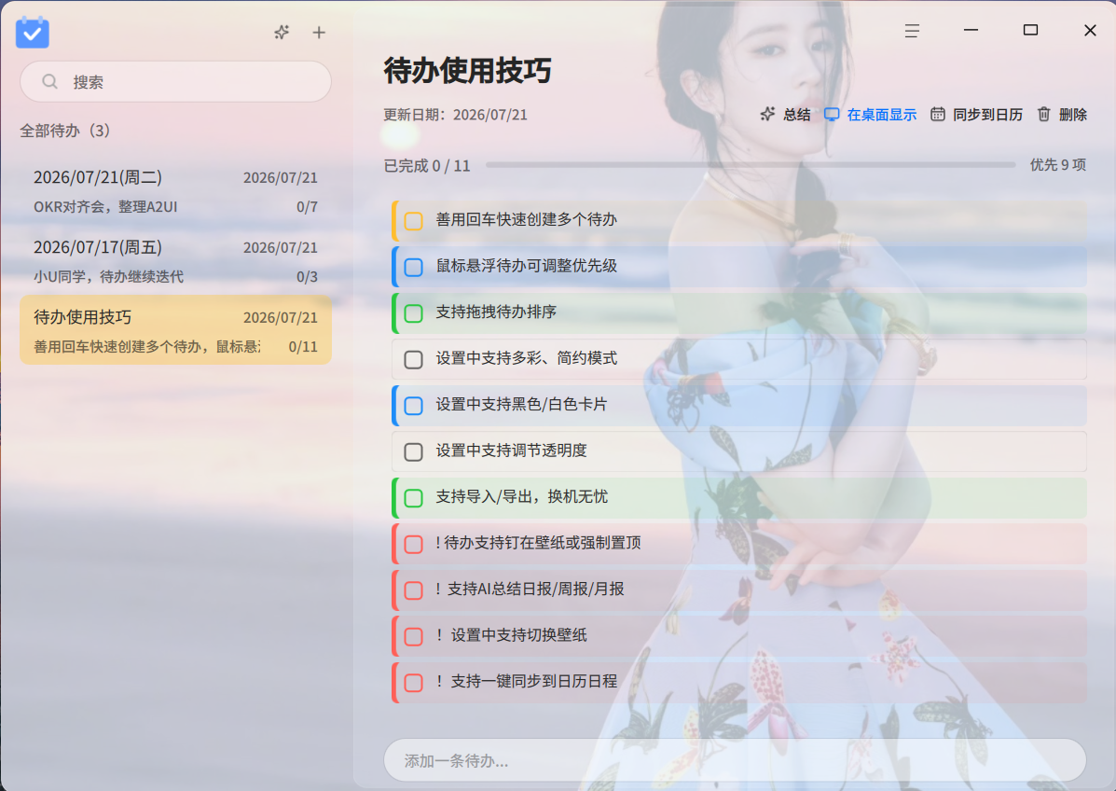The height and width of the screenshot is (791, 1116).
Task: Click the 删除 trash can icon
Action: [x=1043, y=114]
